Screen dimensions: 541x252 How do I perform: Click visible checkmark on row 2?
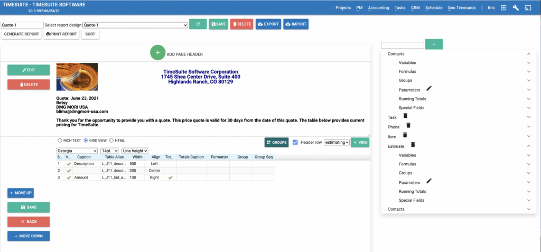click(68, 171)
